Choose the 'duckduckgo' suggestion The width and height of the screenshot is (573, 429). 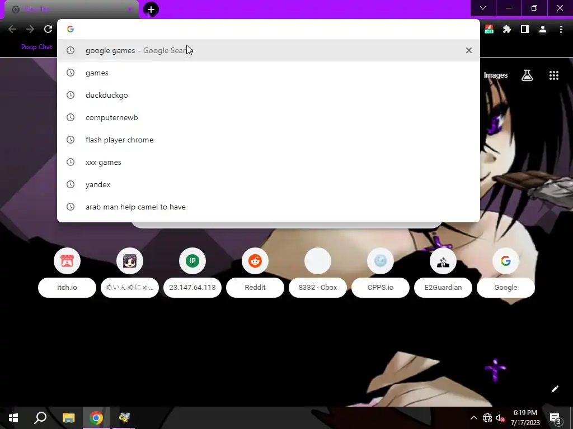268,95
